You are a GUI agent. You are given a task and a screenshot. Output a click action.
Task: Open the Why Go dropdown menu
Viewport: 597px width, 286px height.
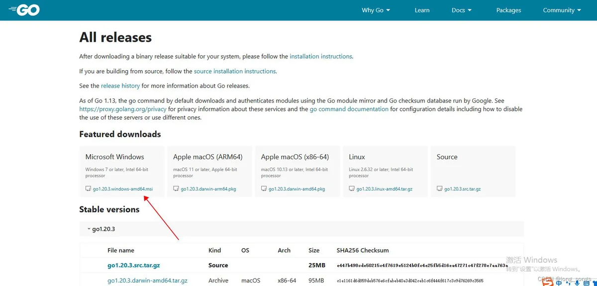[376, 10]
